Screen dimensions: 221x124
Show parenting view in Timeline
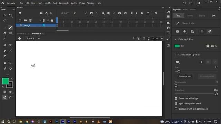[46, 13]
